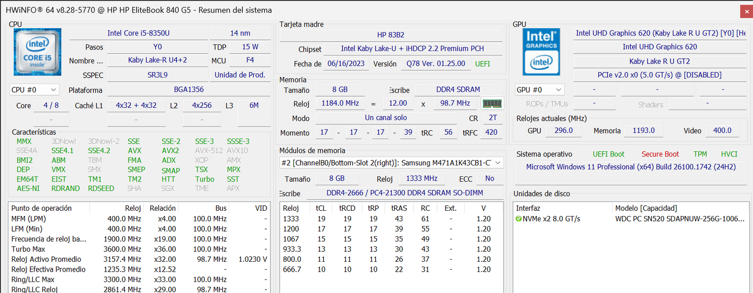Screen dimensions: 753x293
Task: Click the Intel Kaby Lake-U chipset field
Action: (x=413, y=49)
